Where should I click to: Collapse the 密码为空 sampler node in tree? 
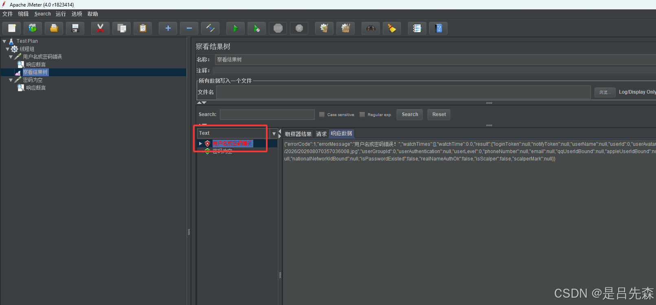click(x=11, y=80)
